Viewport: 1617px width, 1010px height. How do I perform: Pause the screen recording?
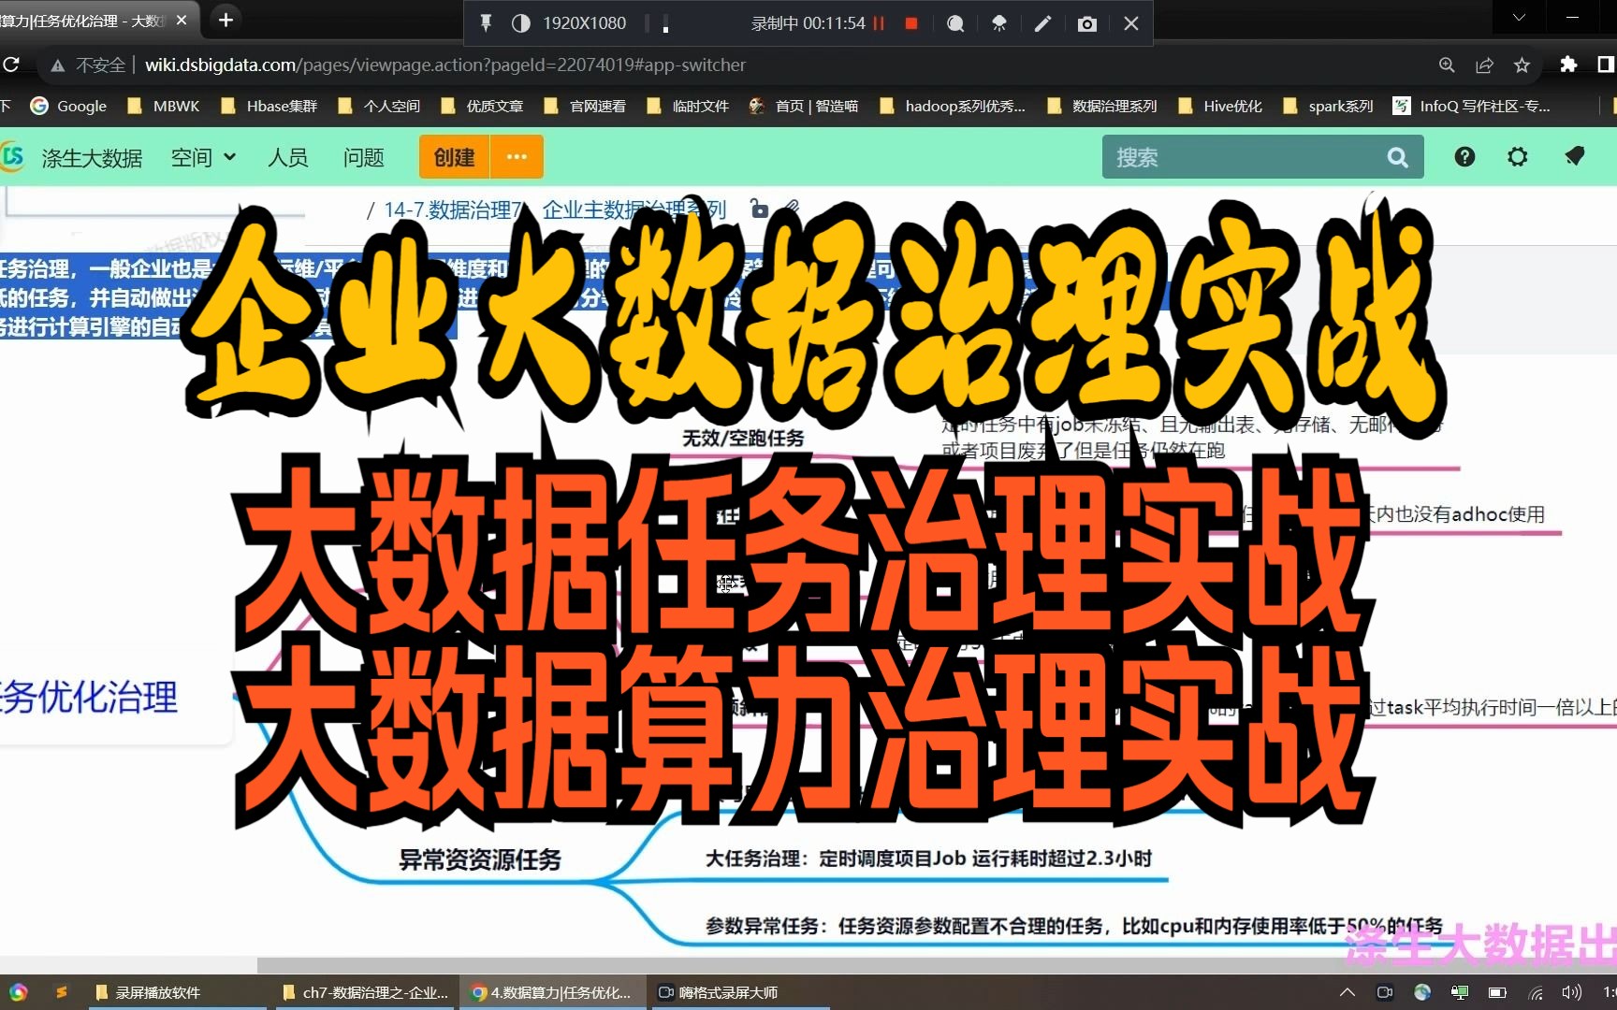(x=879, y=23)
